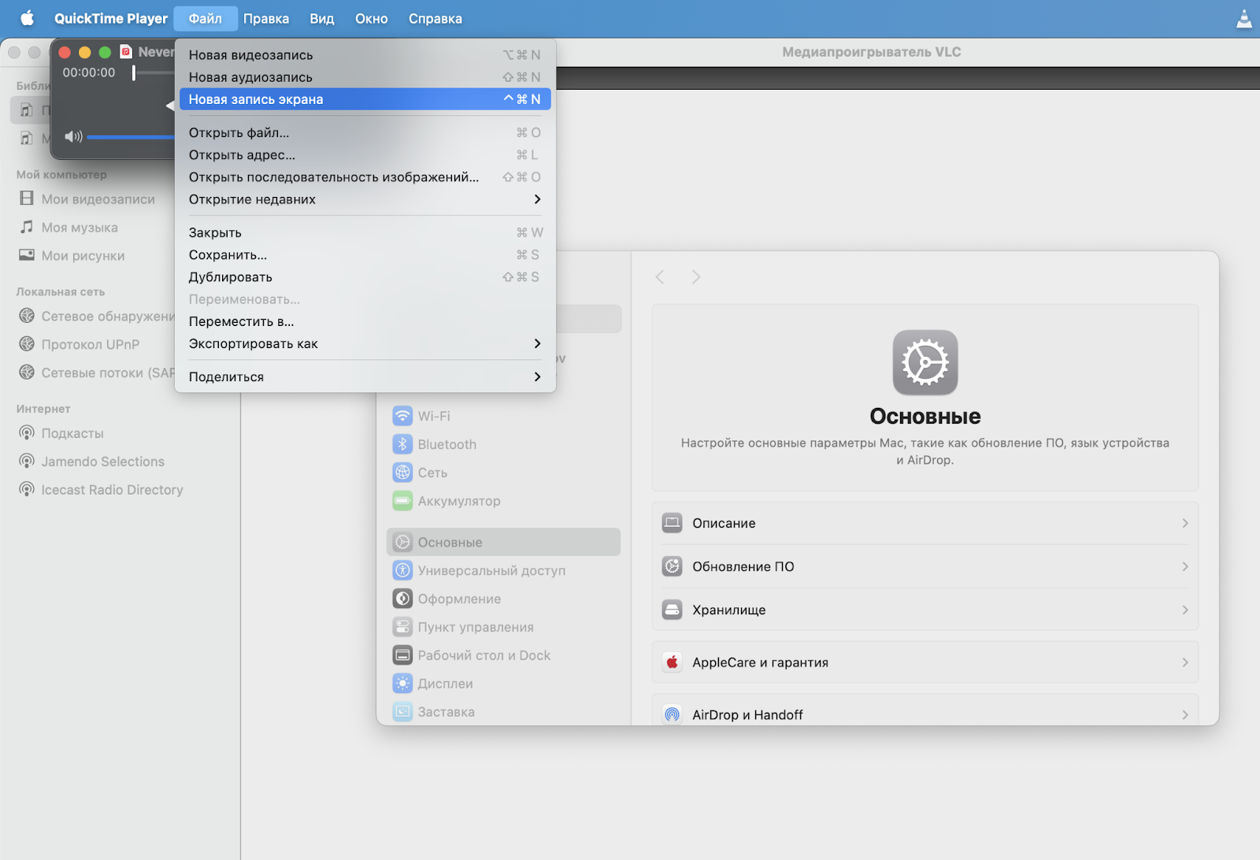Click the VLC cone icon in menu bar
The height and width of the screenshot is (860, 1260).
[x=1243, y=19]
